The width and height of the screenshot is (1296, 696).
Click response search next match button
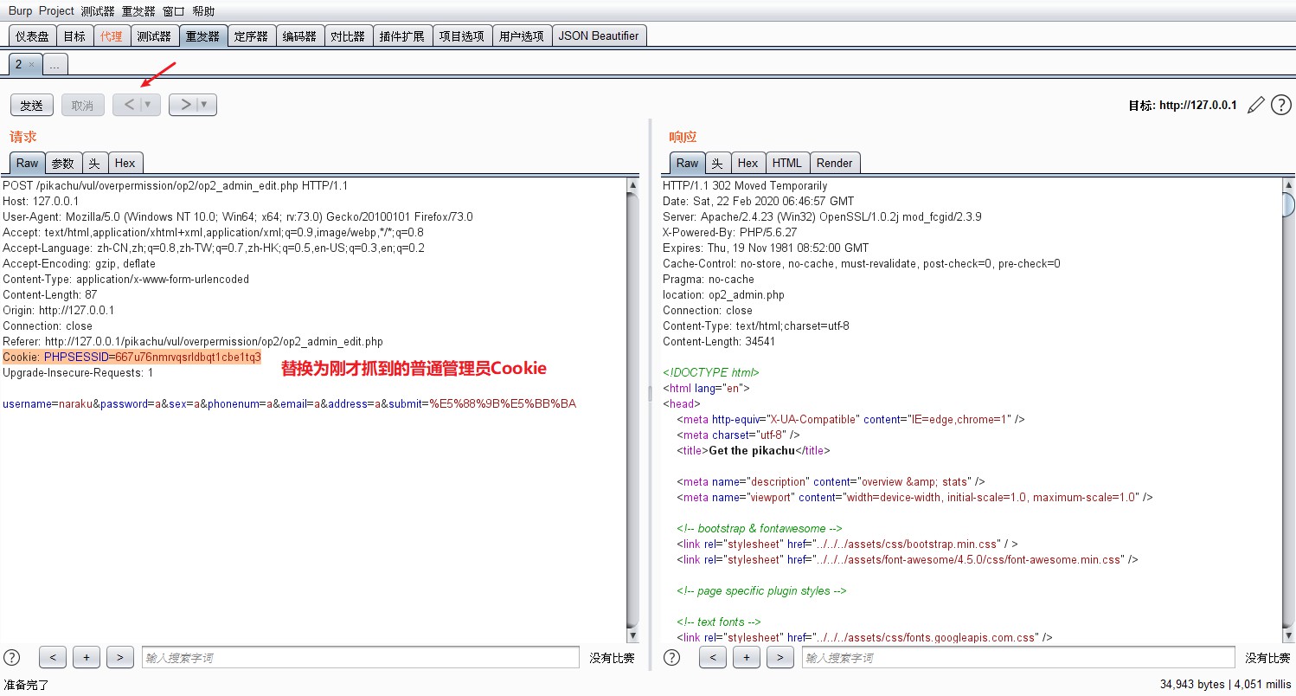[780, 657]
